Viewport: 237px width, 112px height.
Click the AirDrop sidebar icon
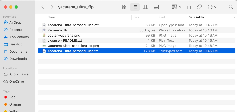pos(6,23)
